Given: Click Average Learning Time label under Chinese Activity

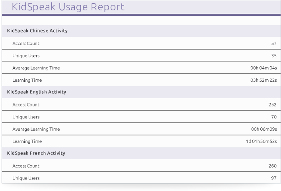Looking at the screenshot, I should point(36,68).
